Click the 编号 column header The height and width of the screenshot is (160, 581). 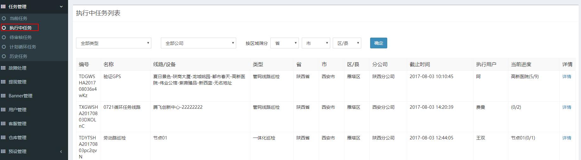point(84,64)
